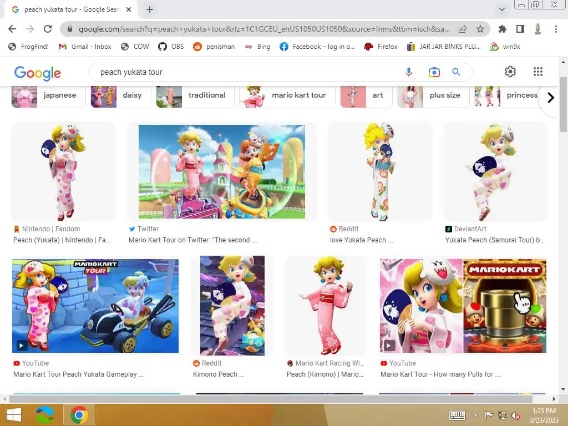Click the vertical page scrollbar
568x426 pixels.
(x=564, y=104)
